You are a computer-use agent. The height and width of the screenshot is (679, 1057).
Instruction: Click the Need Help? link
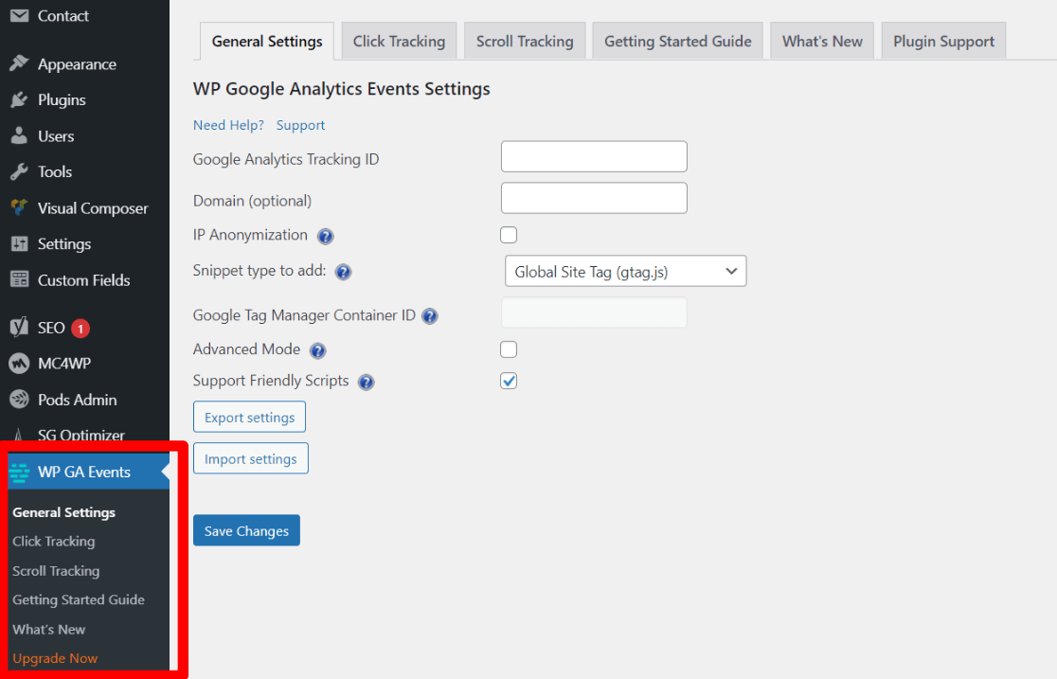click(x=228, y=125)
